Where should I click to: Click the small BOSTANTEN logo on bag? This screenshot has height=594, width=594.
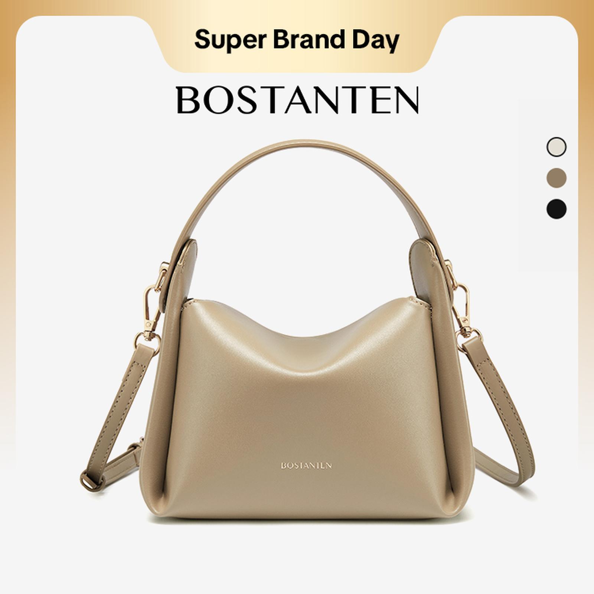pyautogui.click(x=306, y=466)
